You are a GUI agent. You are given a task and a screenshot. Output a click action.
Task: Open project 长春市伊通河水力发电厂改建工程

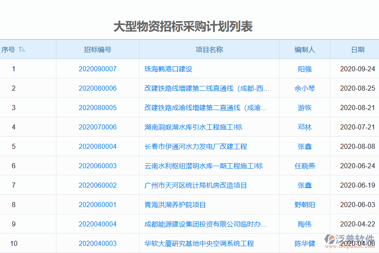[x=195, y=146]
